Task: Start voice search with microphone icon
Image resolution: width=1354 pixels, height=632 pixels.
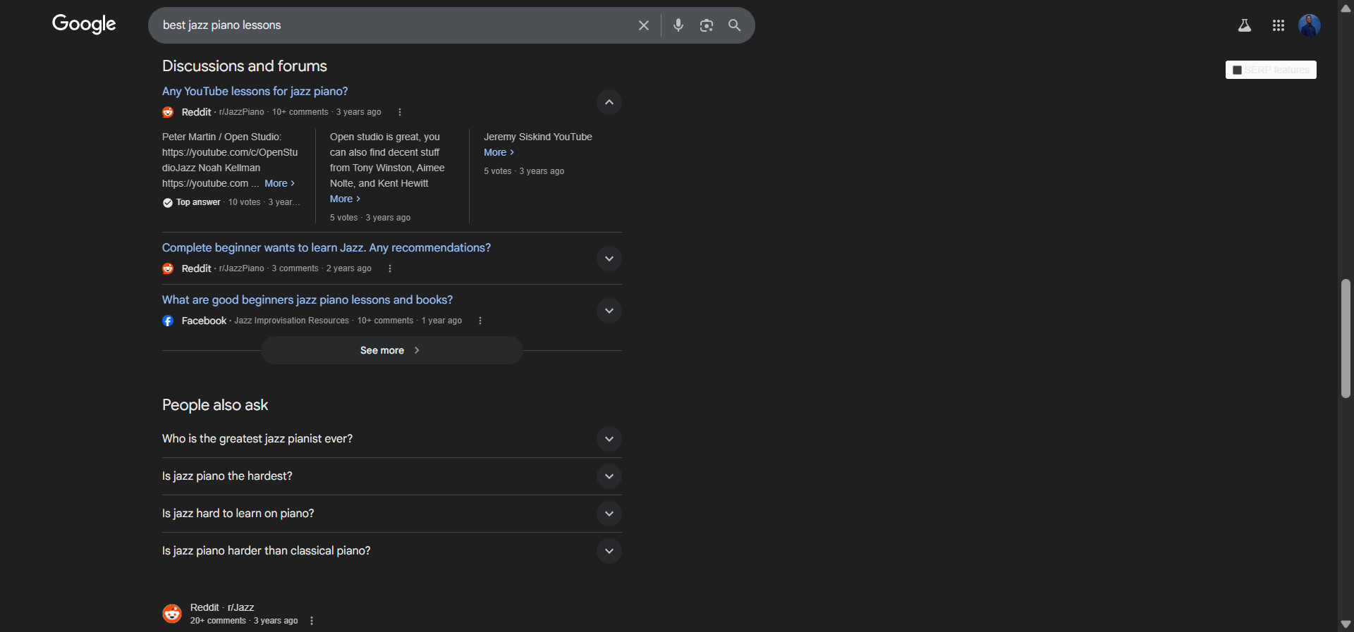Action: coord(678,25)
